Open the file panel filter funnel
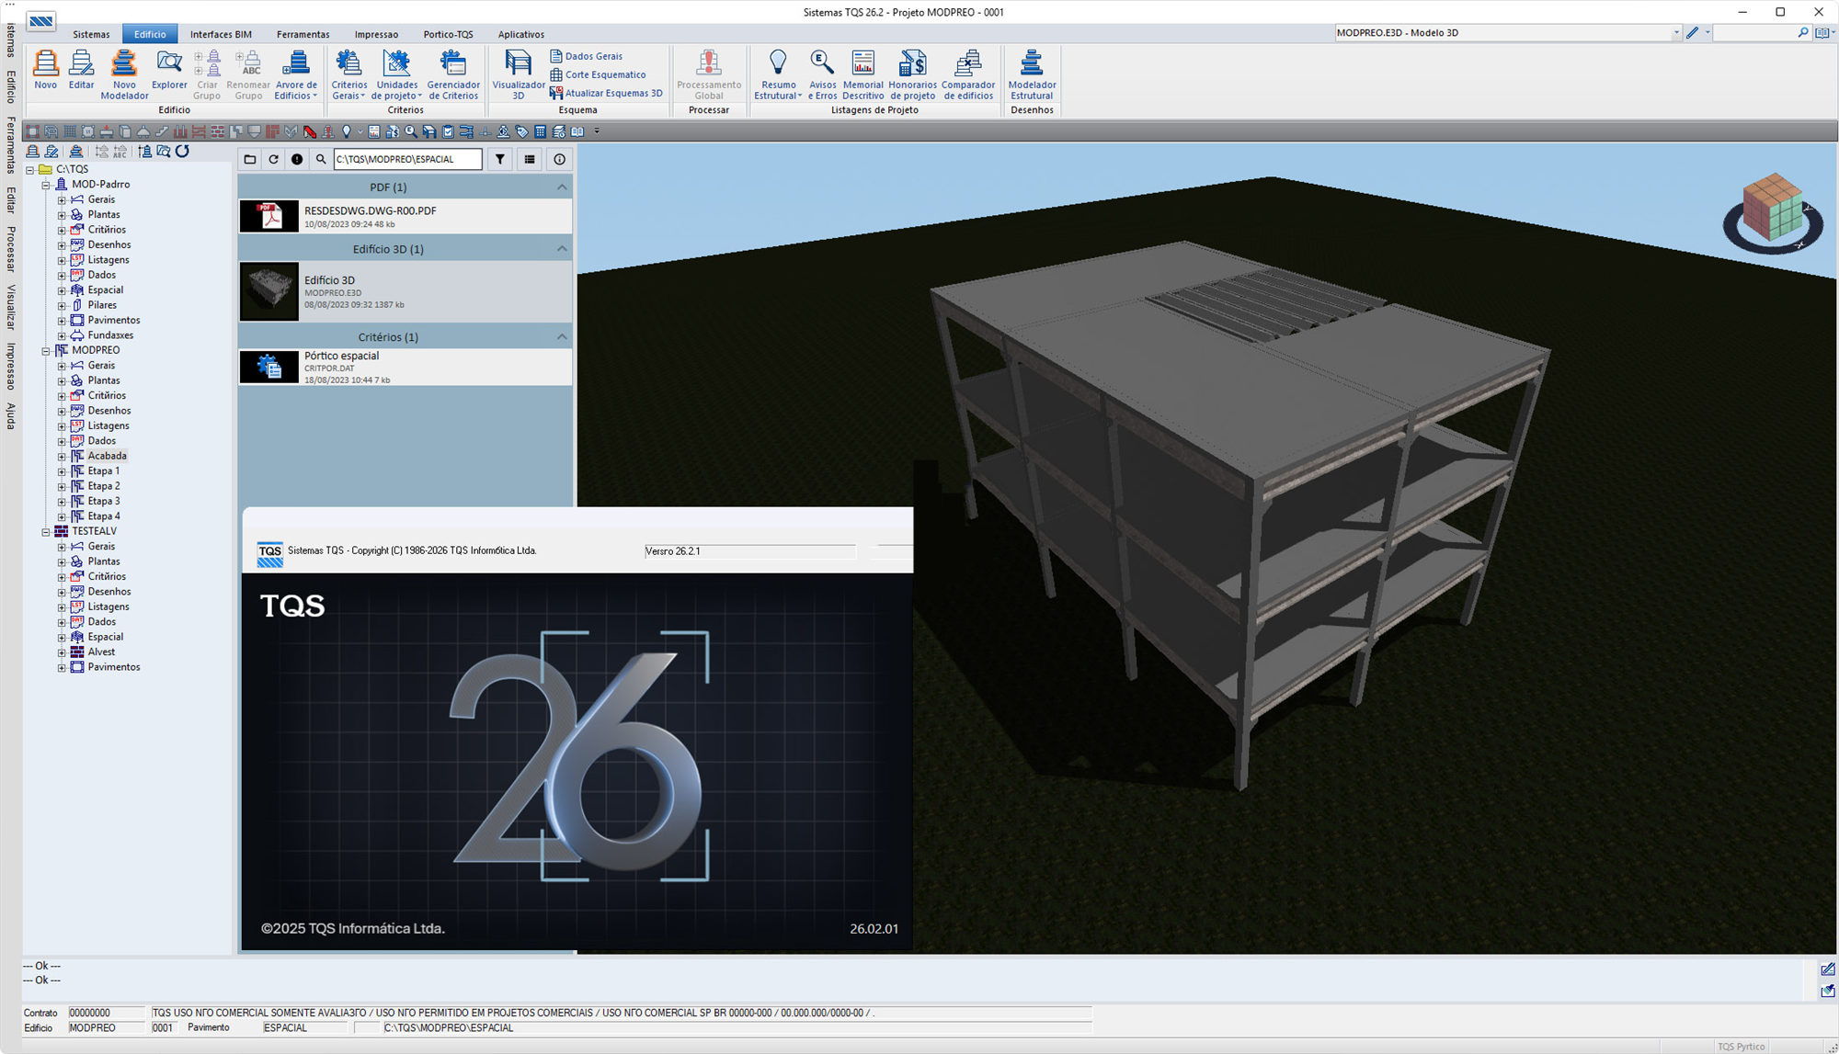1839x1054 pixels. pos(500,159)
